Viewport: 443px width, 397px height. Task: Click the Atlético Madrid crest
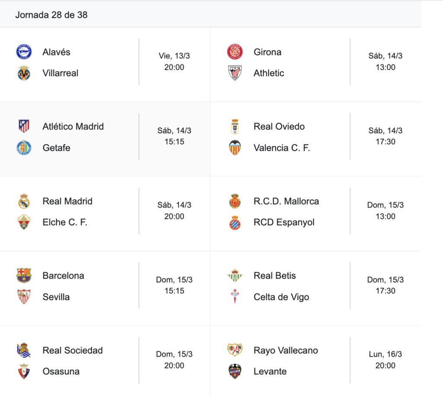tap(24, 126)
